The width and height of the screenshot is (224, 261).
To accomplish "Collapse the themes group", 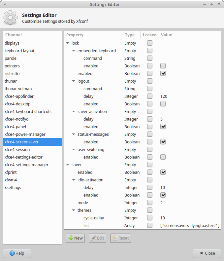I will [74, 210].
